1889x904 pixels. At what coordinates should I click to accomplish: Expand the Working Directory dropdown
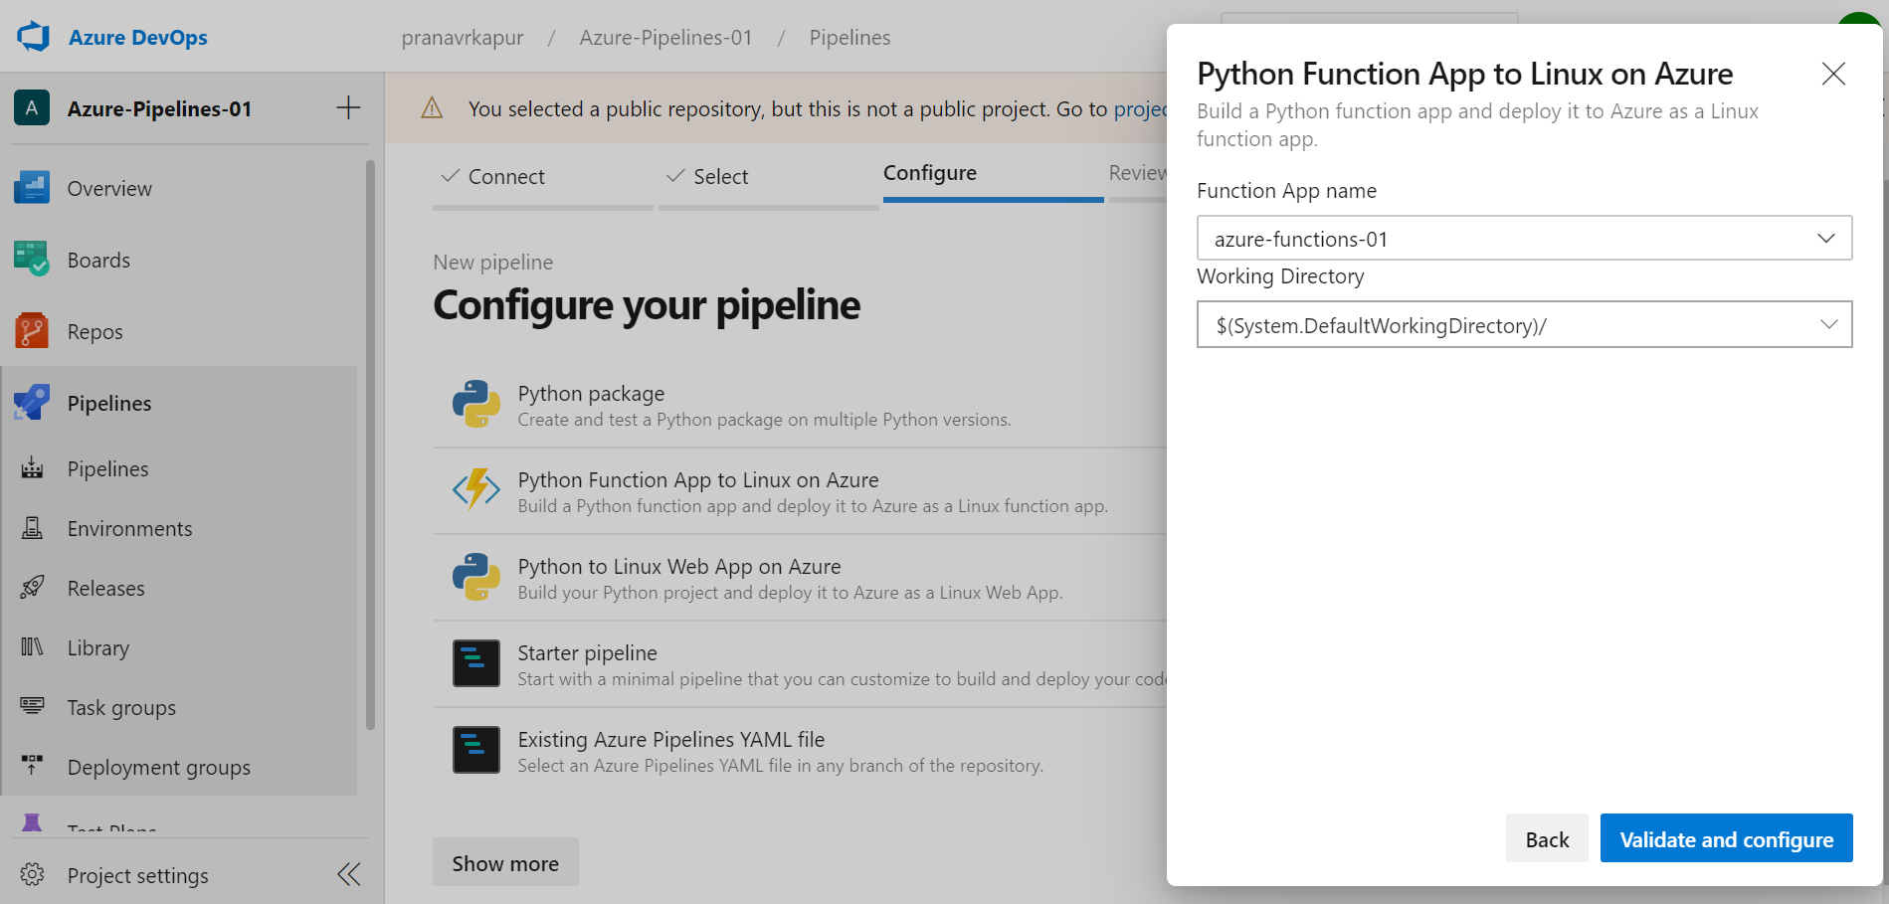[1828, 324]
